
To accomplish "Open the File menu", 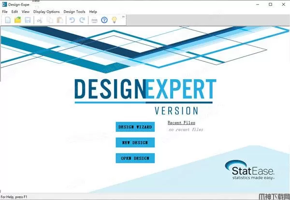I will [x=6, y=12].
